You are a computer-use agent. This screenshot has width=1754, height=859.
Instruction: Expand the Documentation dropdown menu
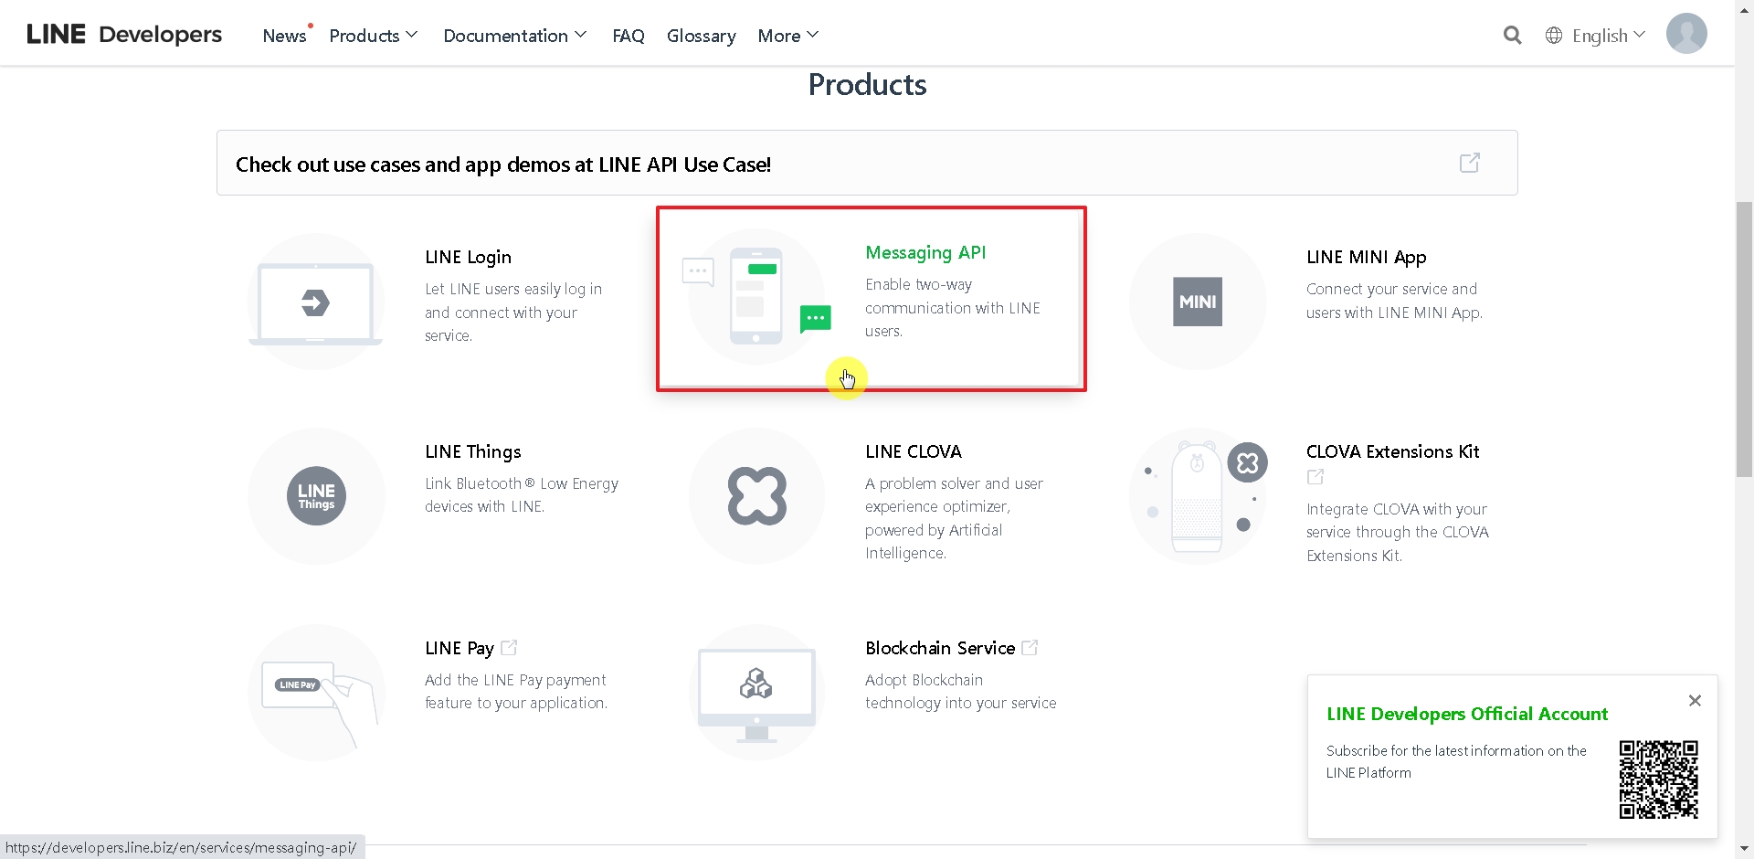coord(514,36)
